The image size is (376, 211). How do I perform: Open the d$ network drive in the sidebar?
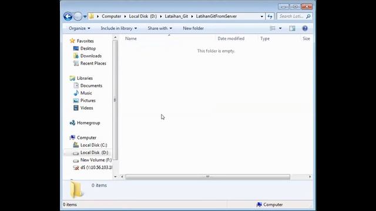click(x=96, y=168)
